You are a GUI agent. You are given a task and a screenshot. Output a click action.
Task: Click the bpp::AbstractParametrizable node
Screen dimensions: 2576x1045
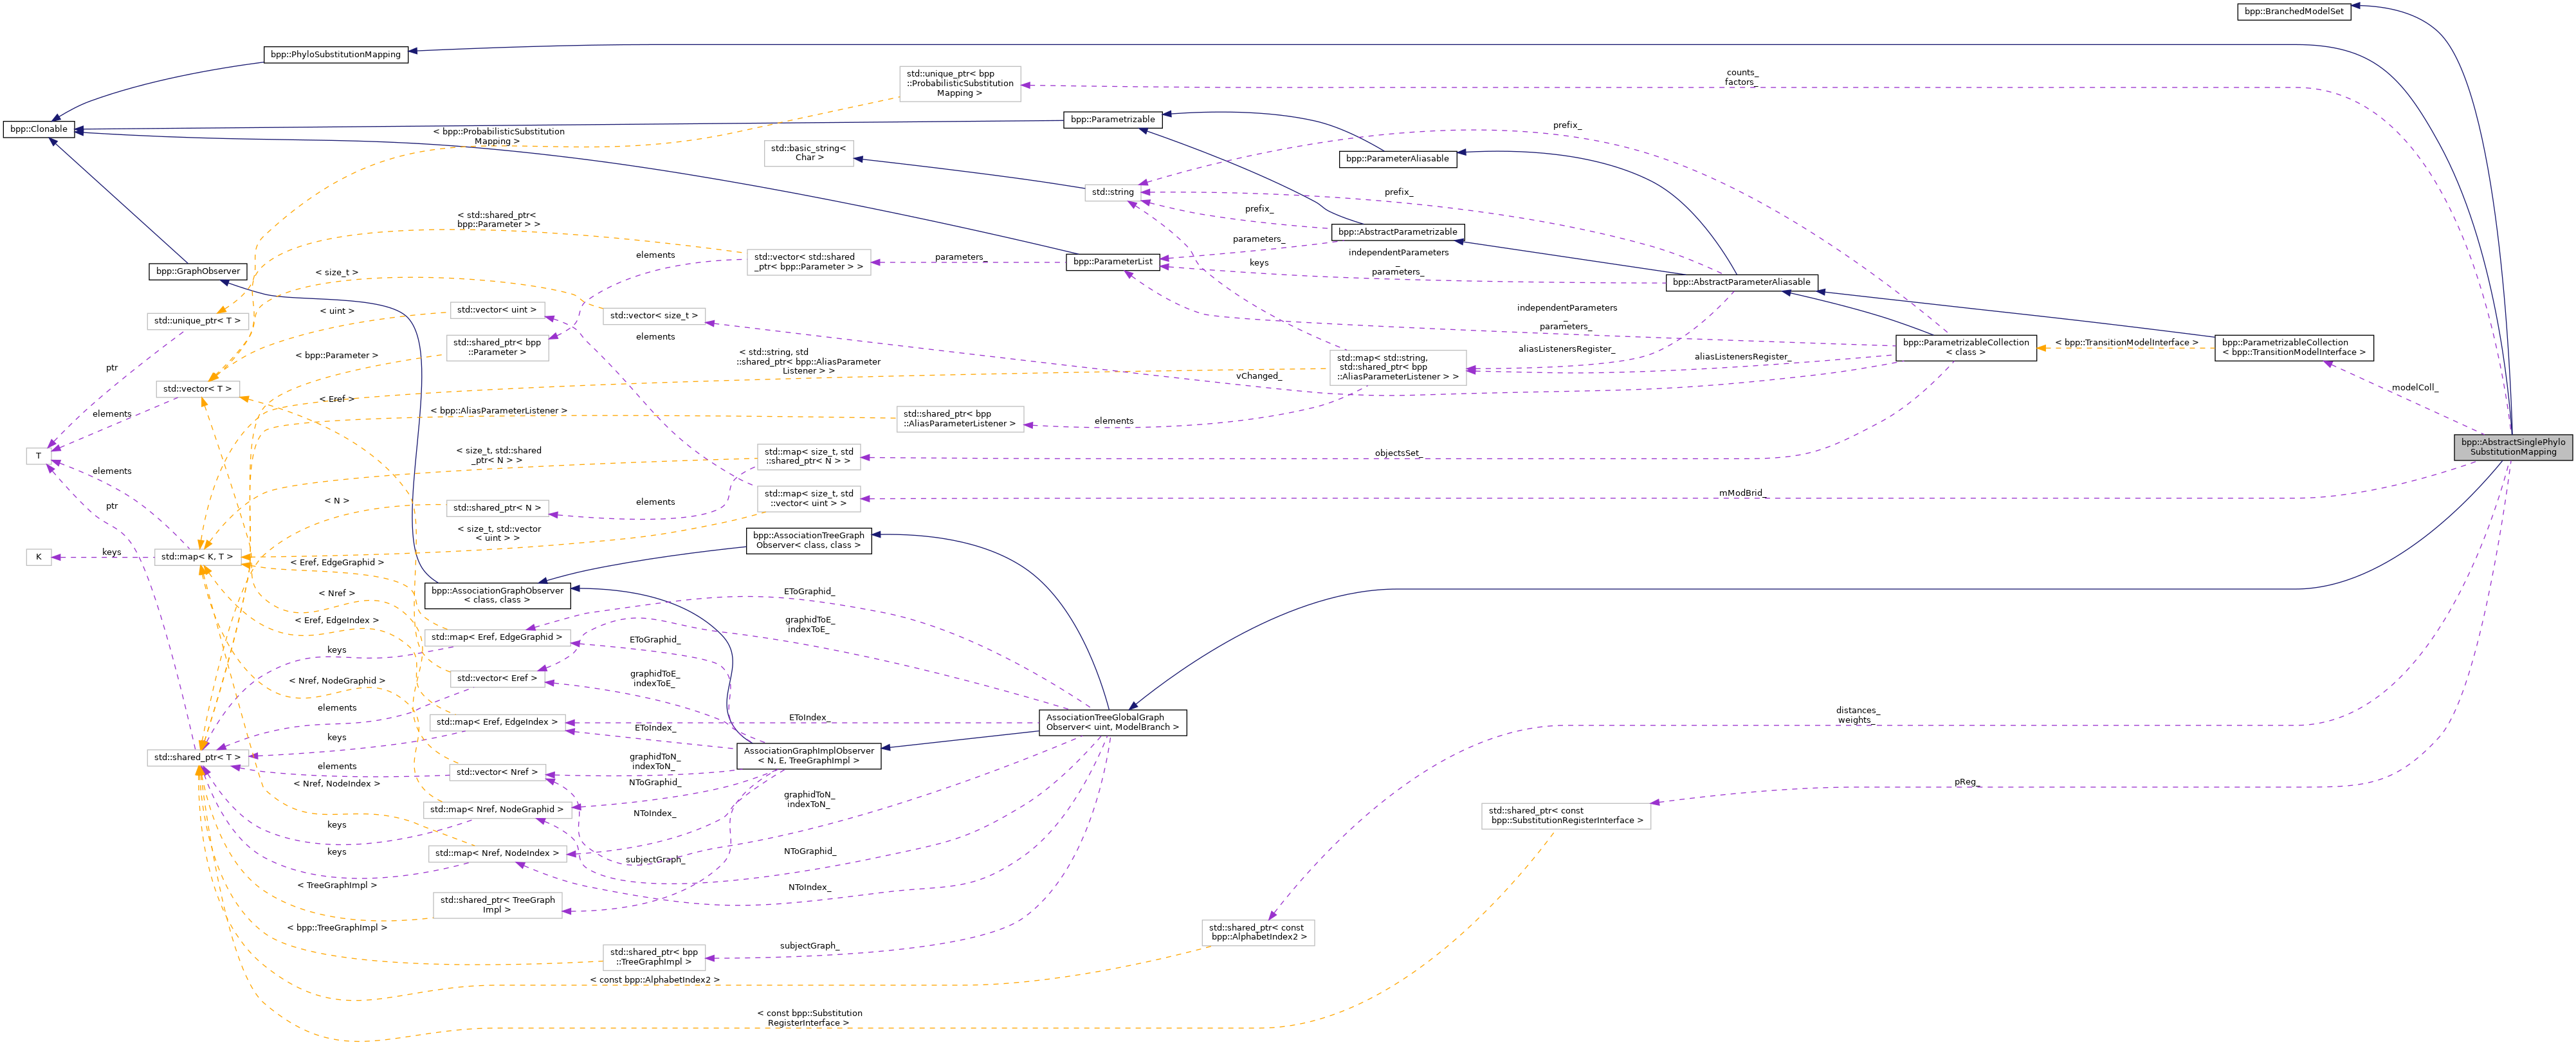coord(1398,232)
